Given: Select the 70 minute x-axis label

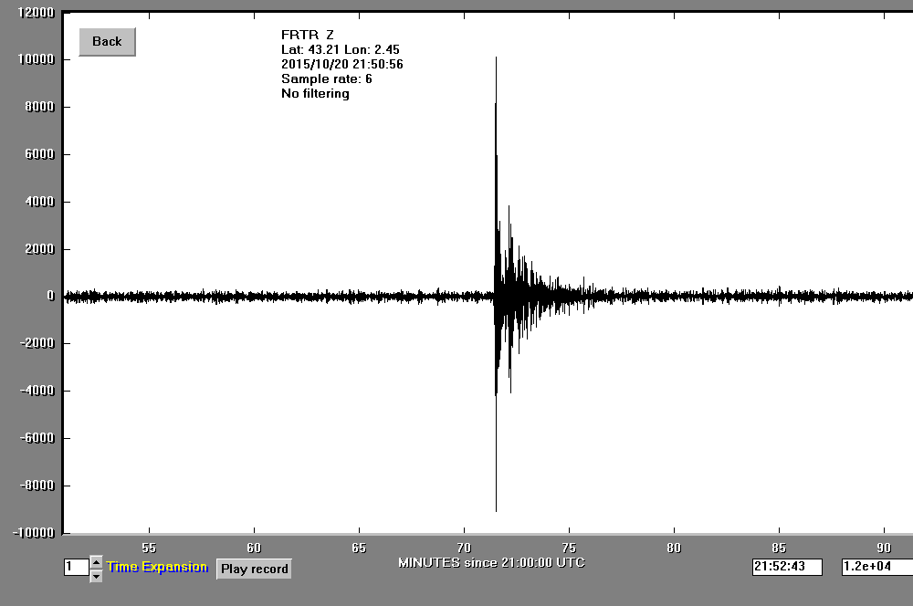Looking at the screenshot, I should click(x=464, y=548).
